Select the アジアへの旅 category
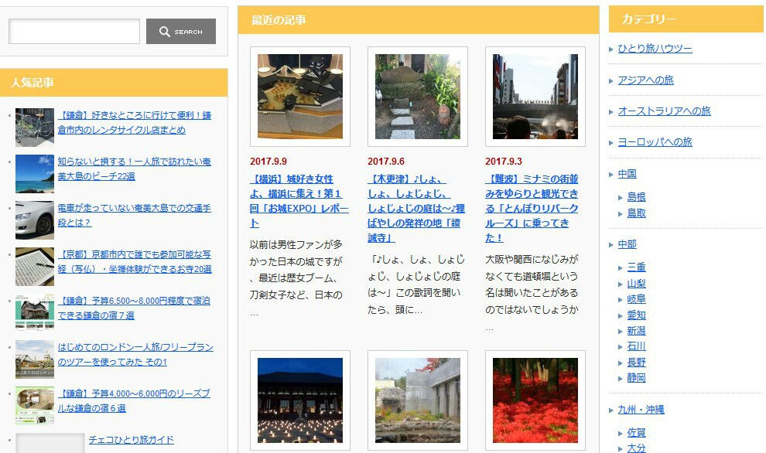Screen dimensions: 766x453 point(645,80)
